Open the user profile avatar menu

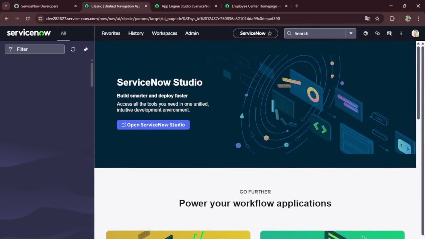(x=415, y=33)
